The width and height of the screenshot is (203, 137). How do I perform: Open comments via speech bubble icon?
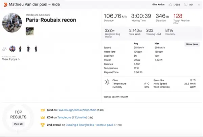click(x=186, y=5)
